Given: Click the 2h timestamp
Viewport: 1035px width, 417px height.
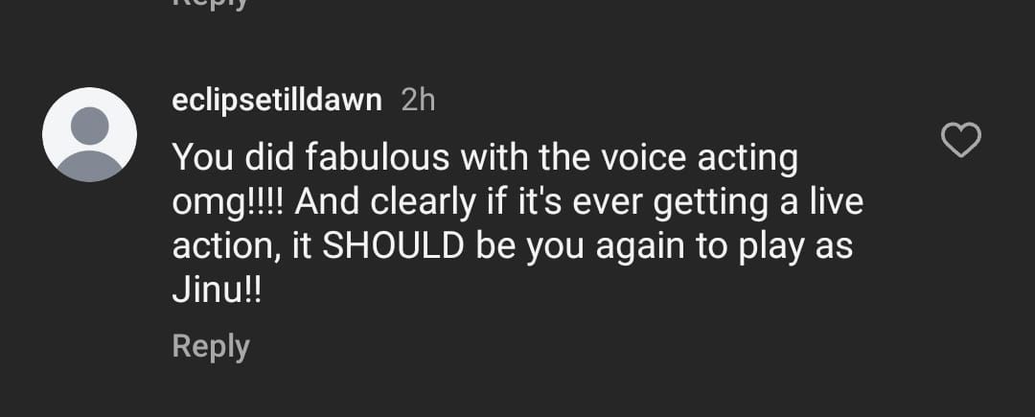Looking at the screenshot, I should pos(418,100).
